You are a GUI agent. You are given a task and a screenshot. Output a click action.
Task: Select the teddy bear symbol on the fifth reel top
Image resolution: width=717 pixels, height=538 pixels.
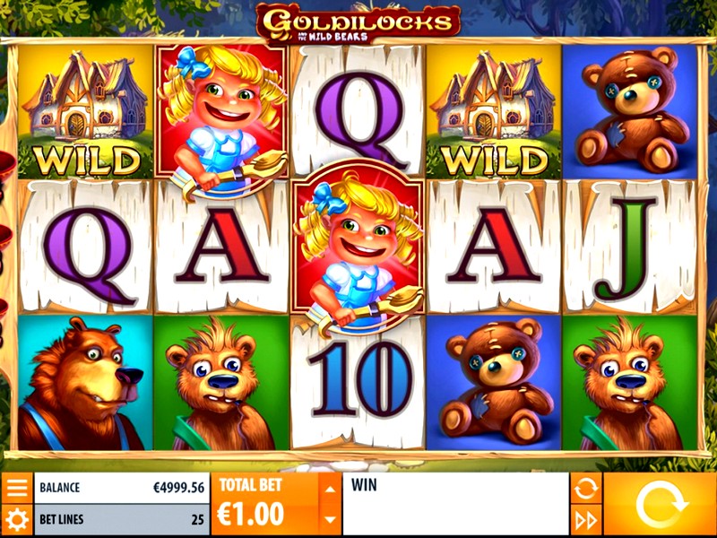pos(630,111)
